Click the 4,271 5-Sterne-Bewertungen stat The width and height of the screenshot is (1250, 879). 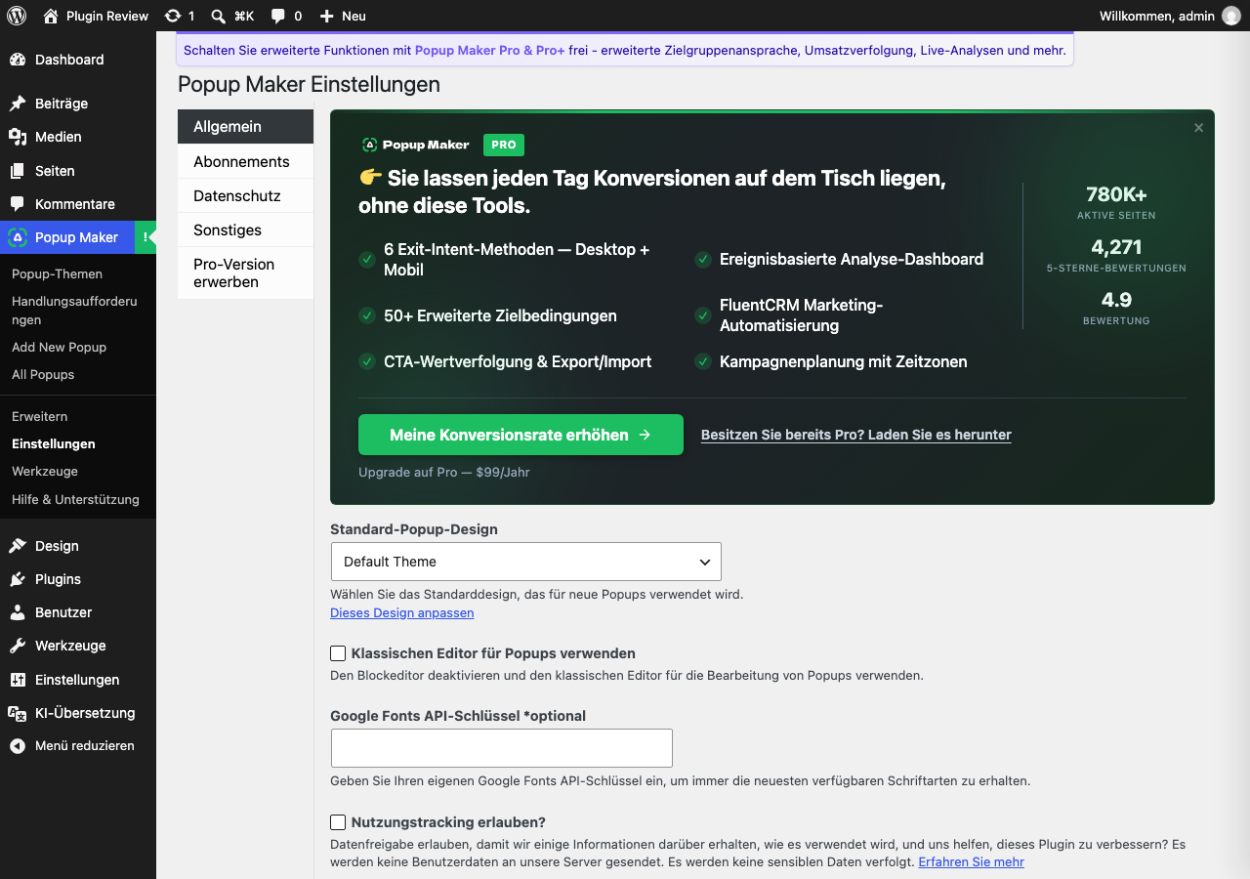point(1116,255)
